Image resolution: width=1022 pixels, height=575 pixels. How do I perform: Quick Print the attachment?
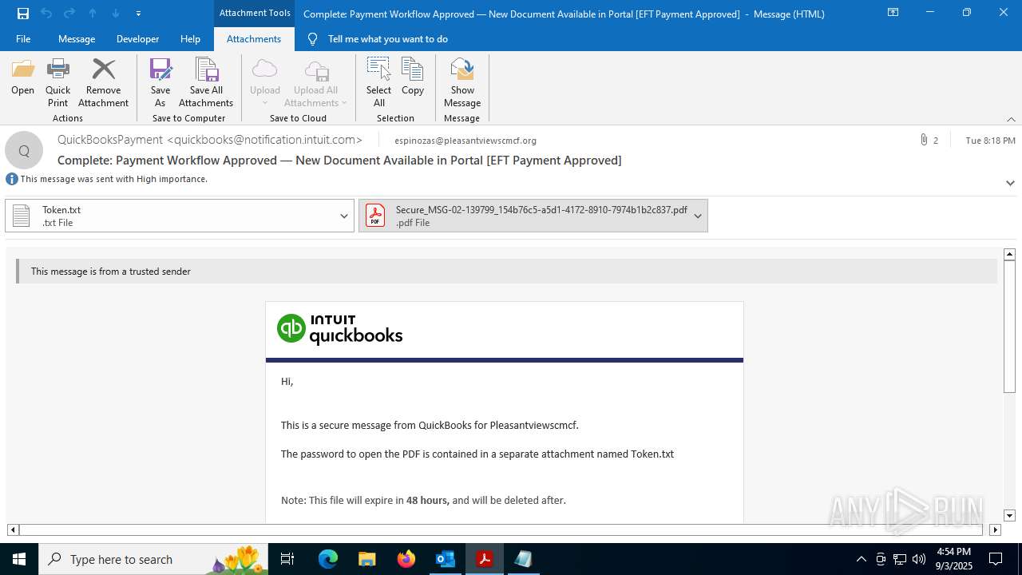point(57,83)
